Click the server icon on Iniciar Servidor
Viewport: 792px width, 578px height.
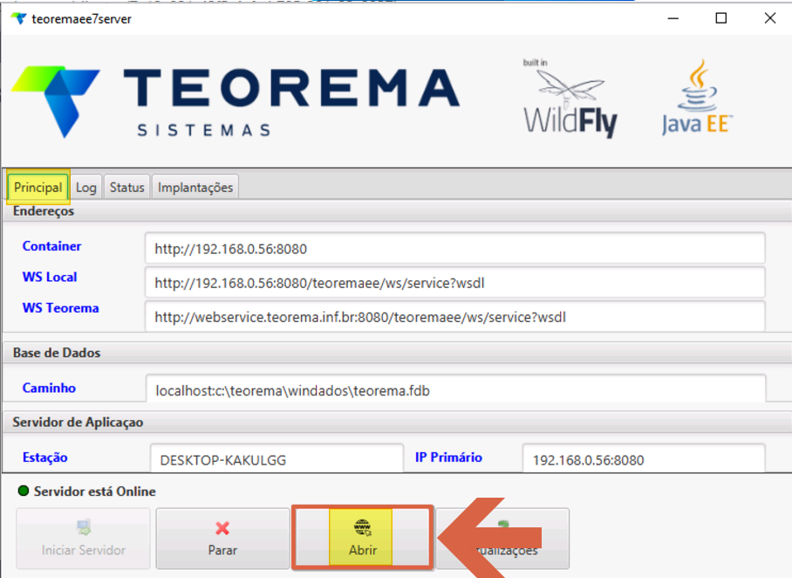84,528
